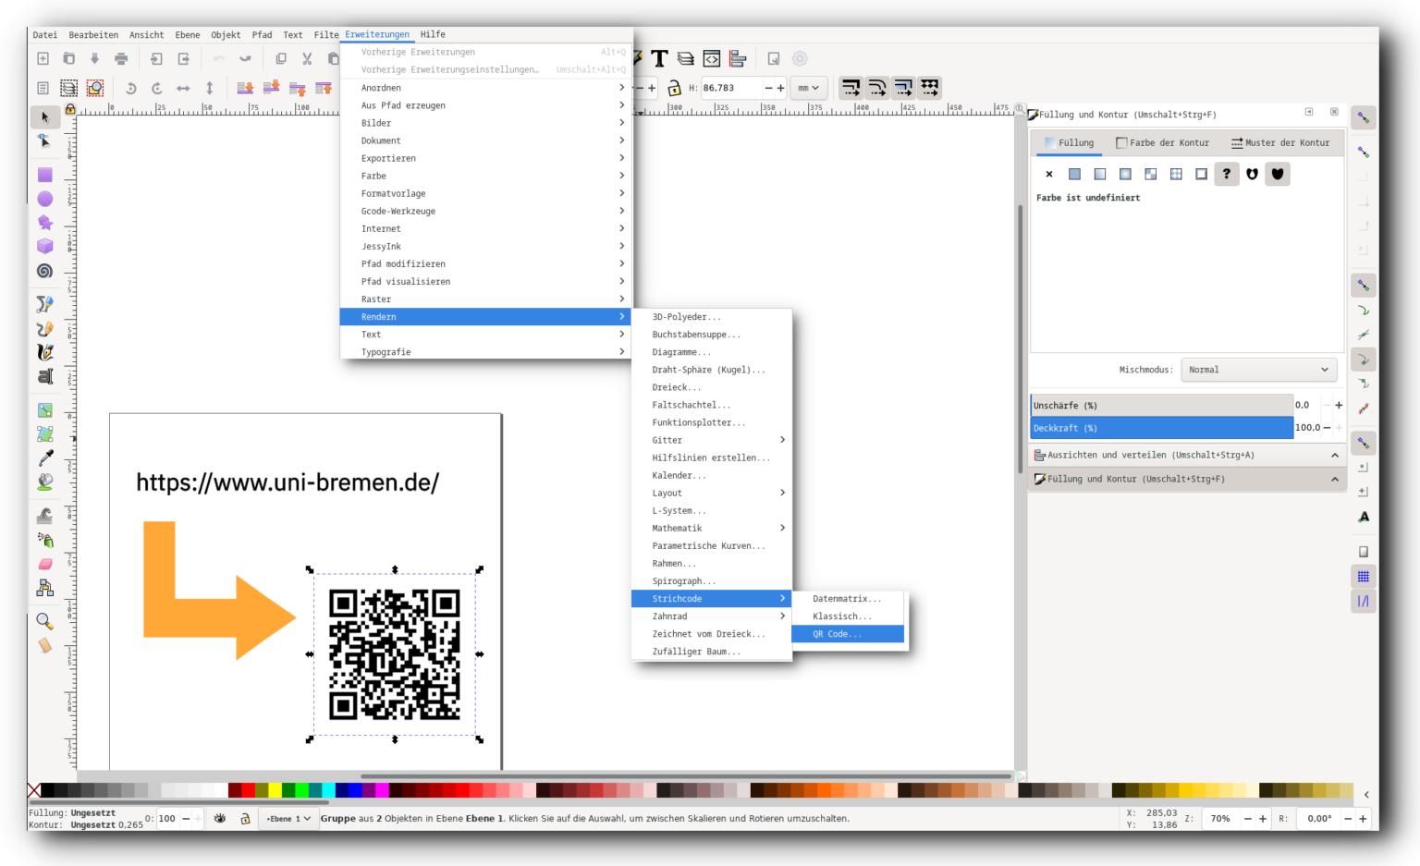Choose QR Code from Strichcode submenu
This screenshot has height=866, width=1420.
(x=848, y=634)
